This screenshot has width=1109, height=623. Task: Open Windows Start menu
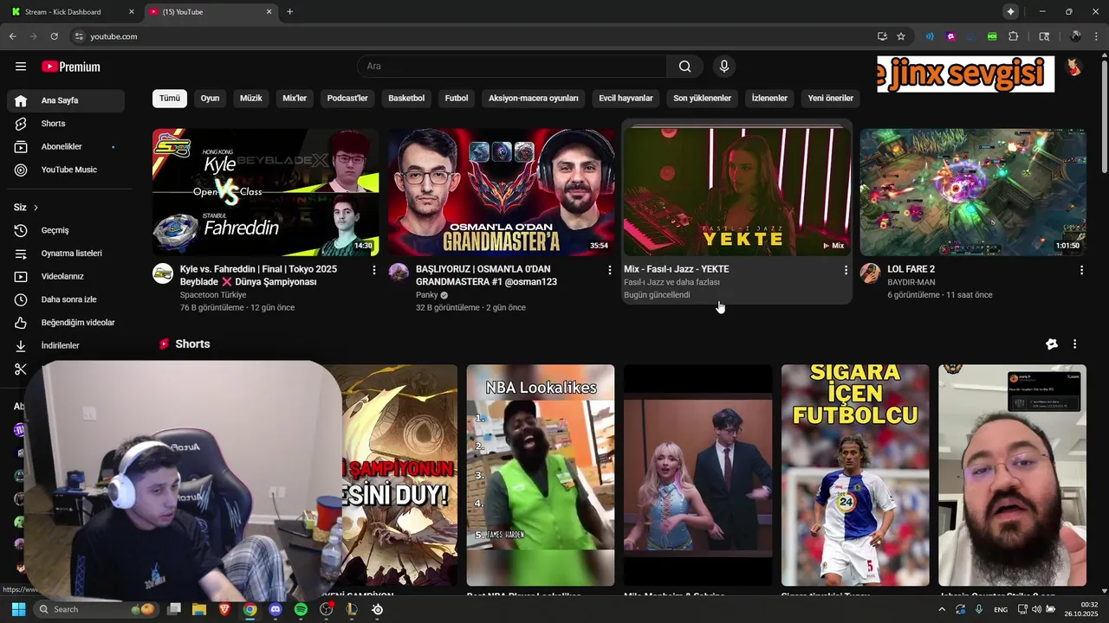coord(18,609)
